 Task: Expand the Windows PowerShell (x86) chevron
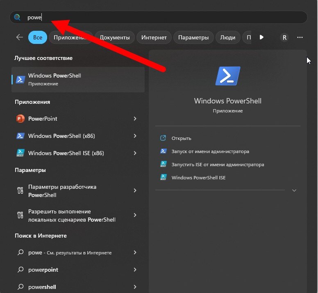(135, 136)
